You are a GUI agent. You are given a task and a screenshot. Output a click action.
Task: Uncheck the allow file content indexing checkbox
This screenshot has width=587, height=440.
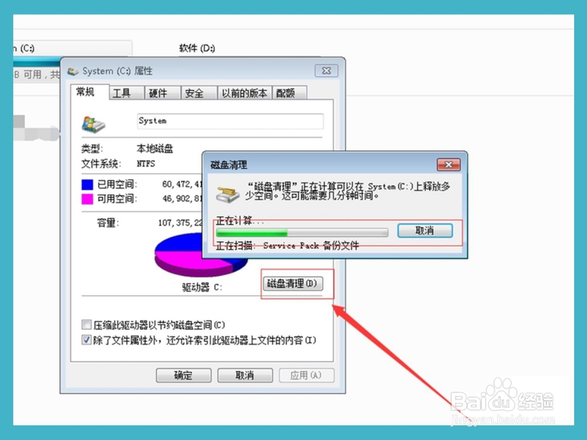(86, 340)
